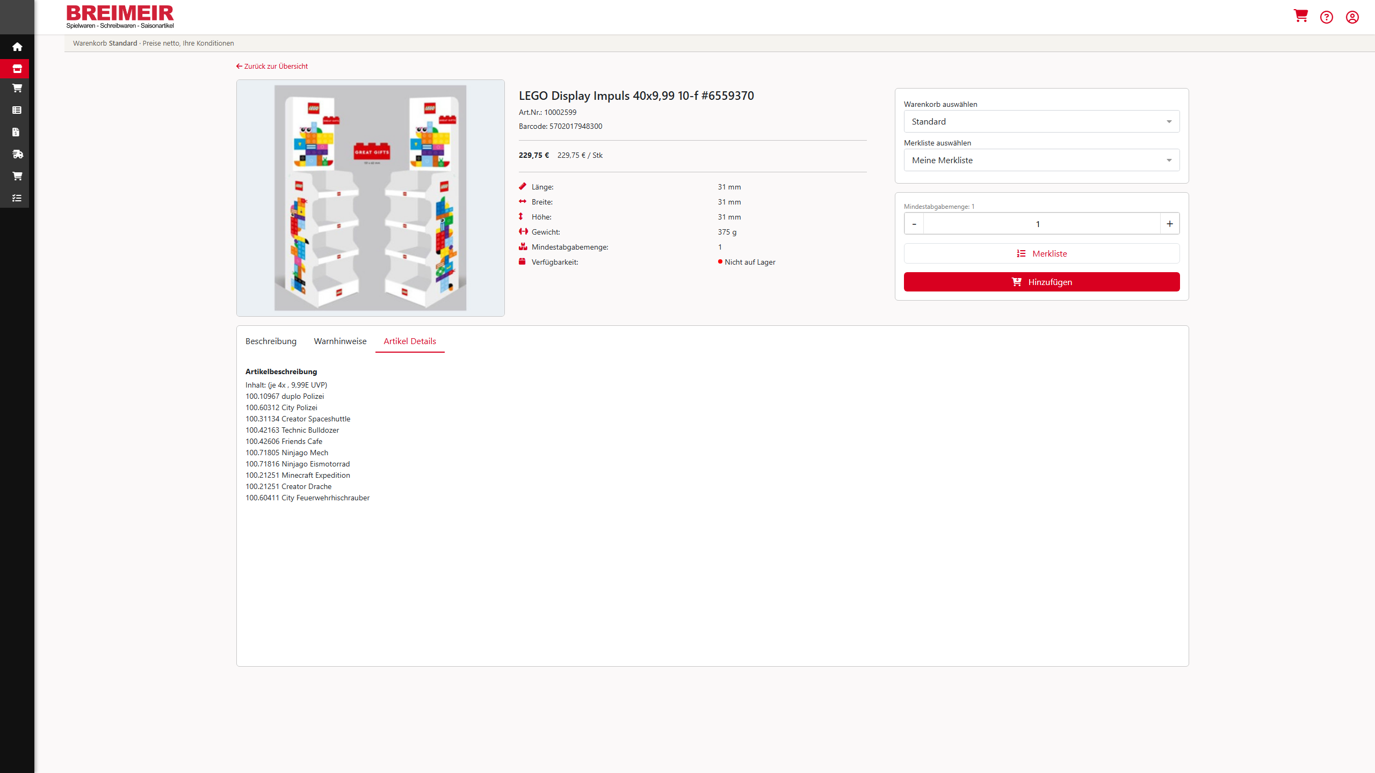Click the line 100.42606 Friends Cafe
The image size is (1375, 773).
tap(284, 441)
